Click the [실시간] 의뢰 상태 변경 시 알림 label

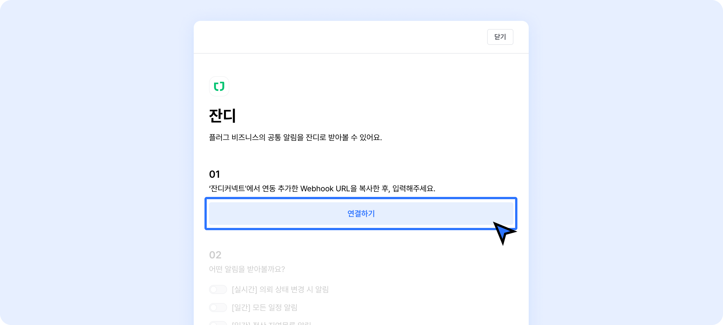pyautogui.click(x=280, y=289)
